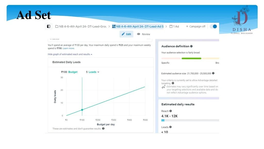Switch to the Review tab
This screenshot has width=264, height=149.
coord(144,34)
